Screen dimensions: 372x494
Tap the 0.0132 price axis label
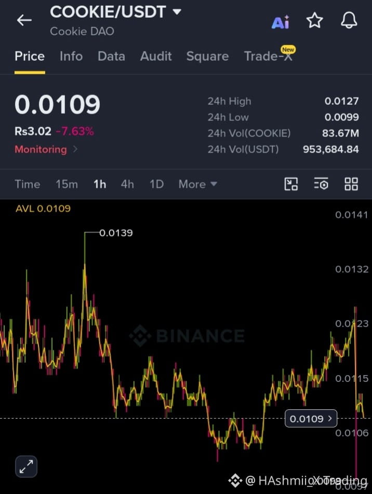pos(352,269)
